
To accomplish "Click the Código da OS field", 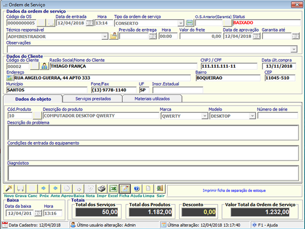I will click(21, 23).
